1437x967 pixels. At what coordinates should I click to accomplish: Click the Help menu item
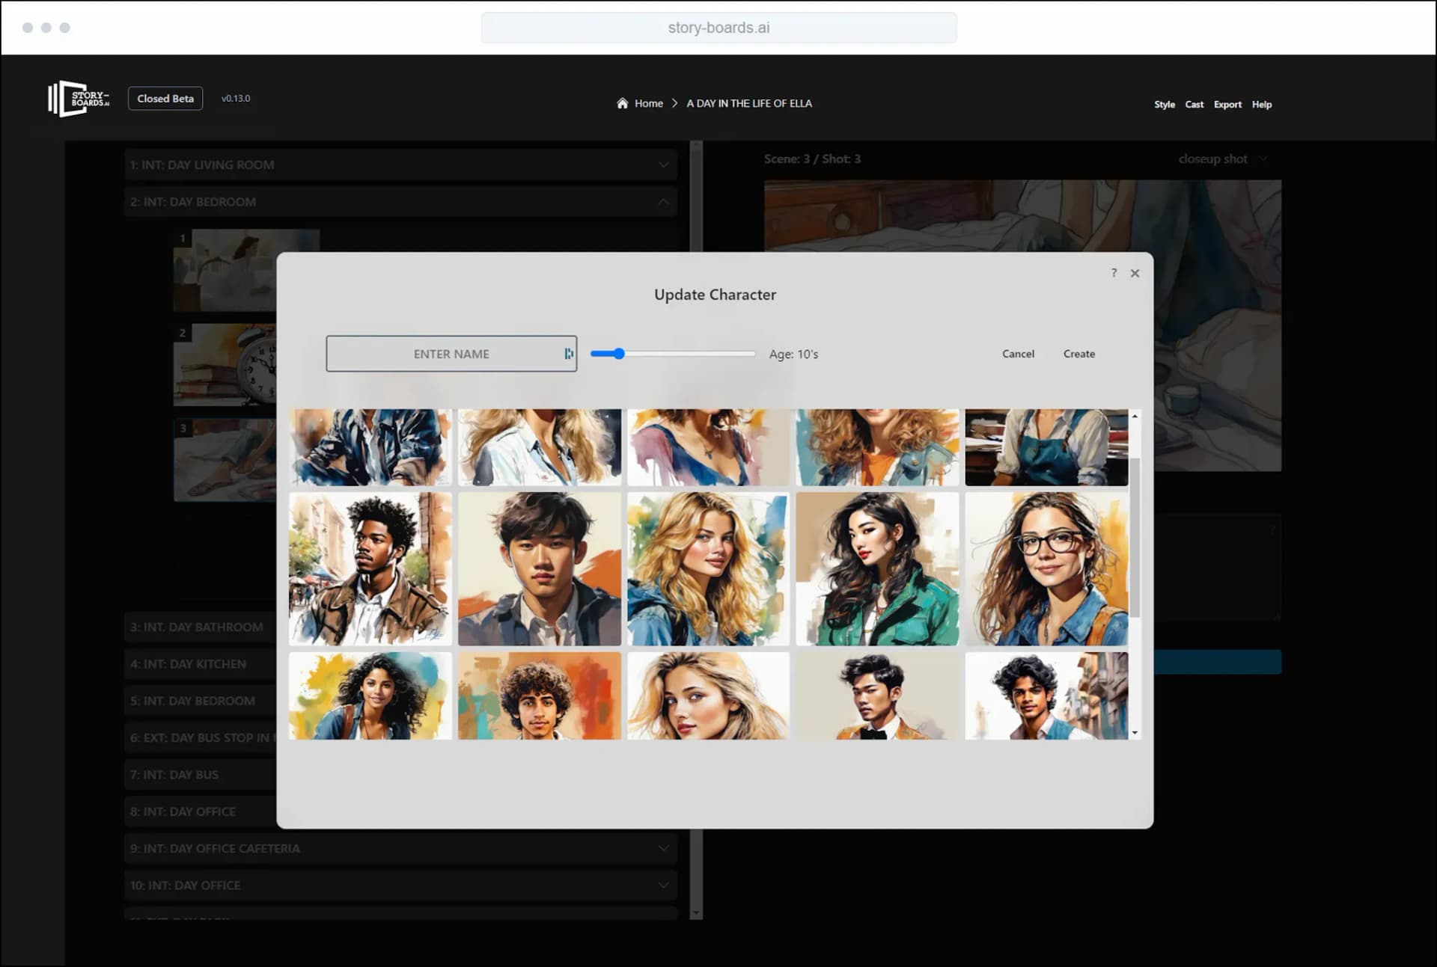[1261, 104]
